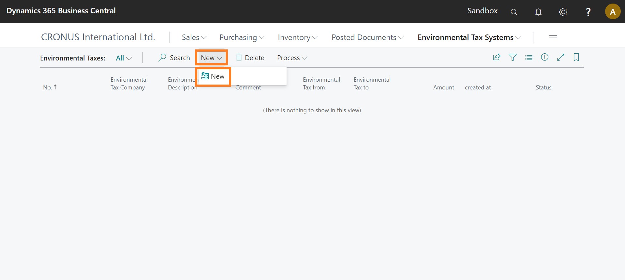Image resolution: width=625 pixels, height=280 pixels.
Task: Toggle the filter pane funnel icon
Action: click(513, 58)
